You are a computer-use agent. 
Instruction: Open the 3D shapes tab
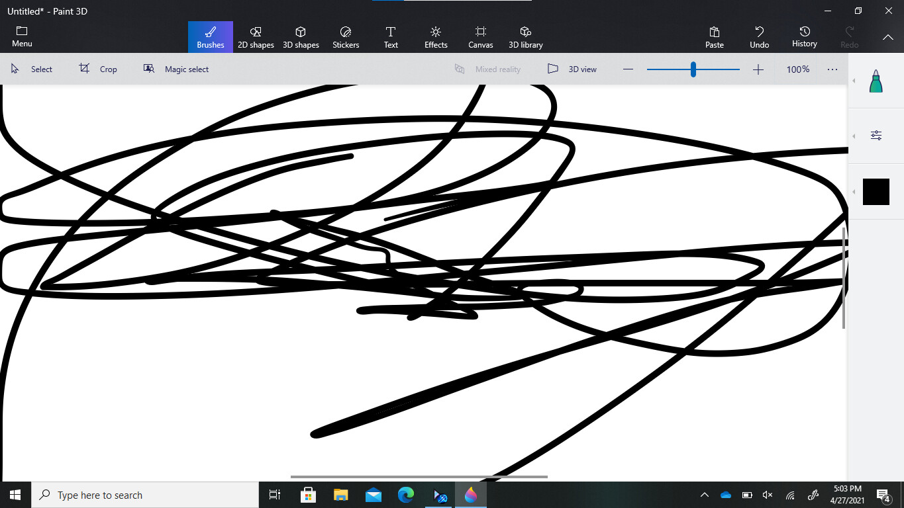(x=301, y=37)
